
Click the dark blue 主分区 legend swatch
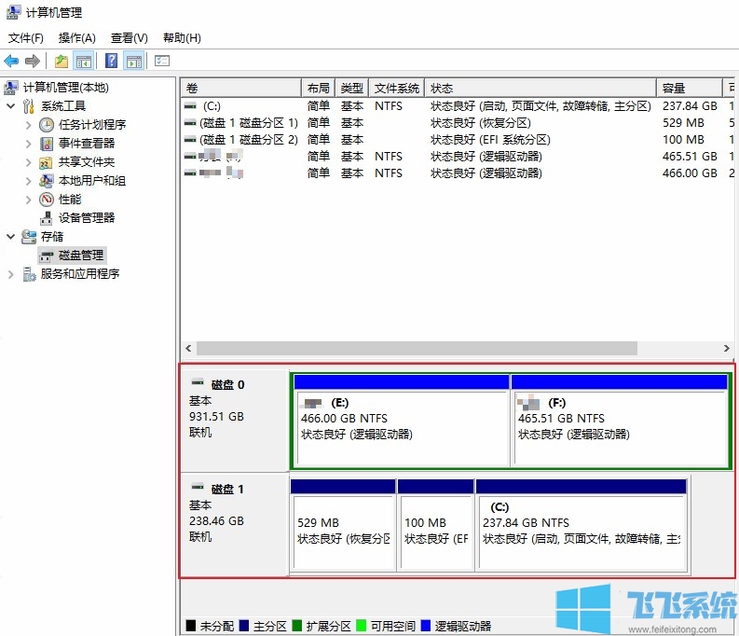point(243,626)
